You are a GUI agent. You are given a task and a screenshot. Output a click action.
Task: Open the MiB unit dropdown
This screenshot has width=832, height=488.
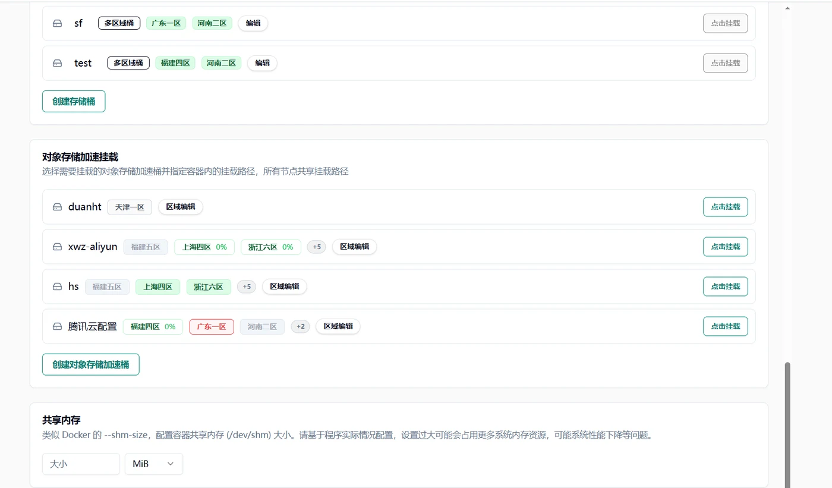click(154, 464)
